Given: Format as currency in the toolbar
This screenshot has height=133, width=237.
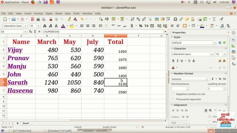Looking at the screenshot, I should point(132,26).
